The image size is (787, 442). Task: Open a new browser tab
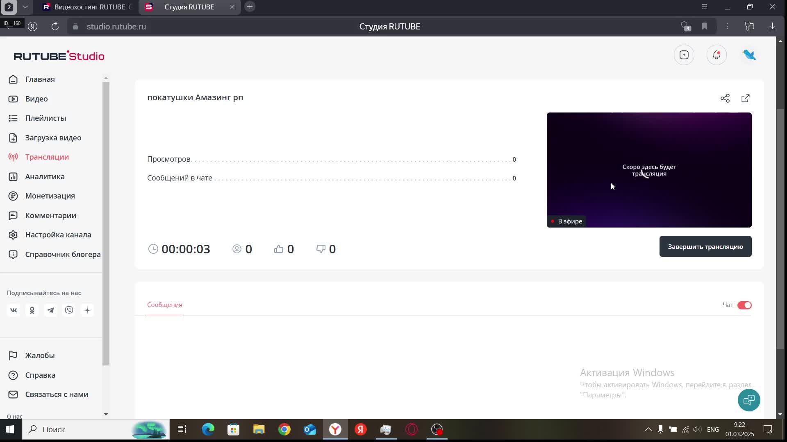click(x=250, y=7)
